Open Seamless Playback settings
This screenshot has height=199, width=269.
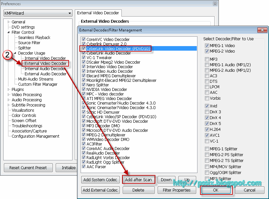[34, 38]
